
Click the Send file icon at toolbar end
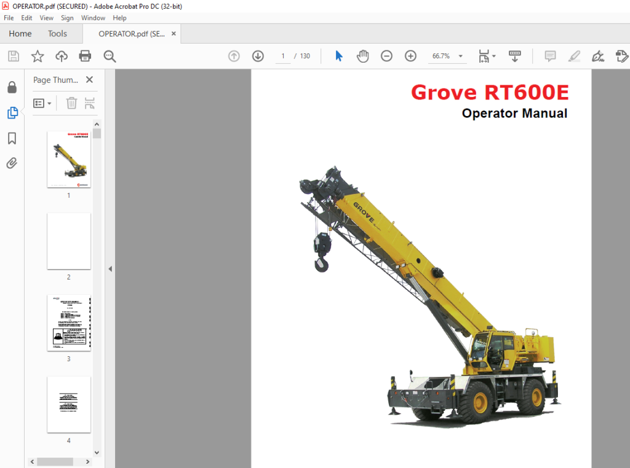pyautogui.click(x=621, y=56)
